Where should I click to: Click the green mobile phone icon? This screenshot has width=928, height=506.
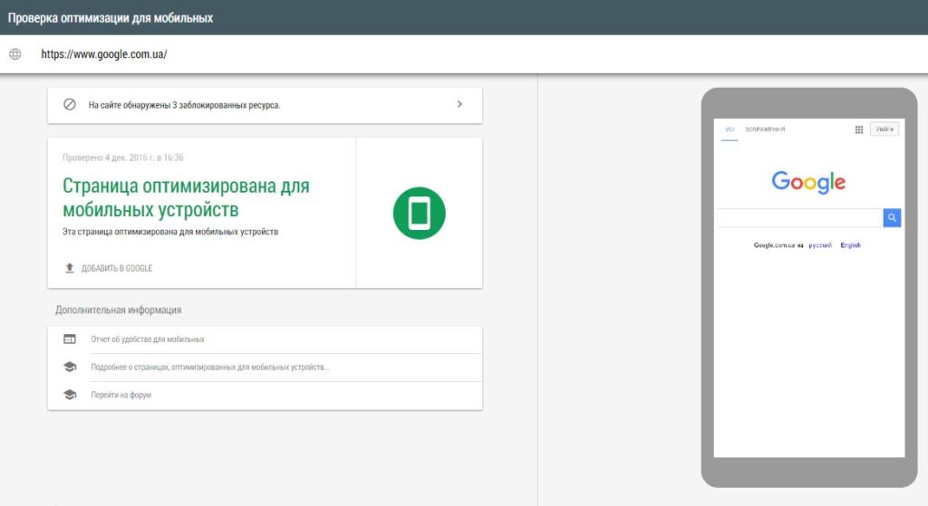pos(419,213)
